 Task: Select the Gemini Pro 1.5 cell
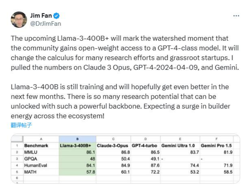click(x=216, y=145)
